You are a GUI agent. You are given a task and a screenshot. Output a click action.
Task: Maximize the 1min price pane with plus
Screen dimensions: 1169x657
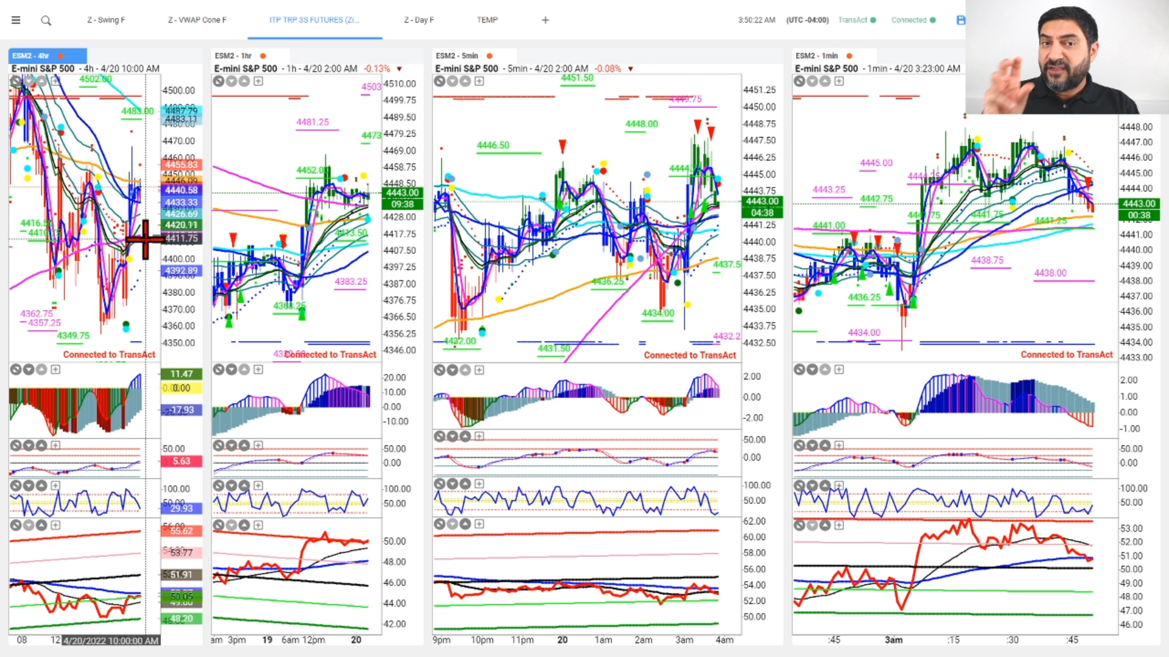coord(839,81)
